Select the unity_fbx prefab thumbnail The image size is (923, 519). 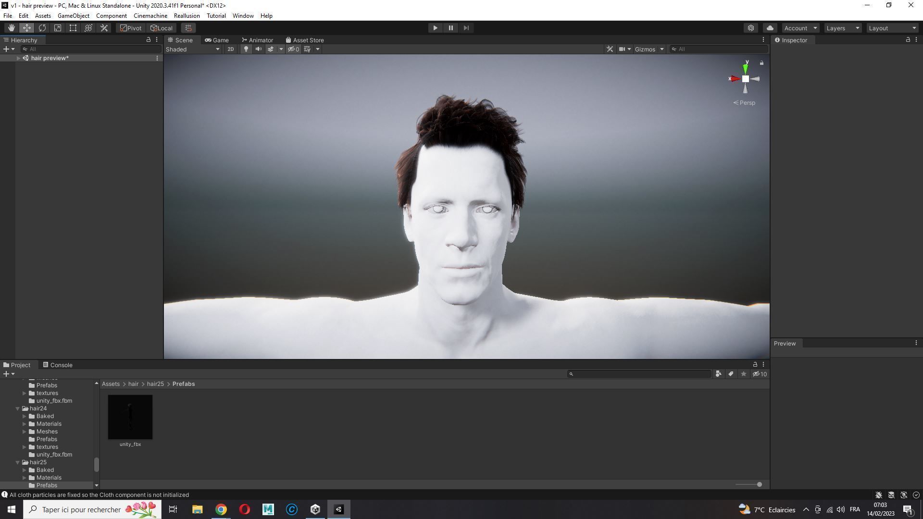130,417
